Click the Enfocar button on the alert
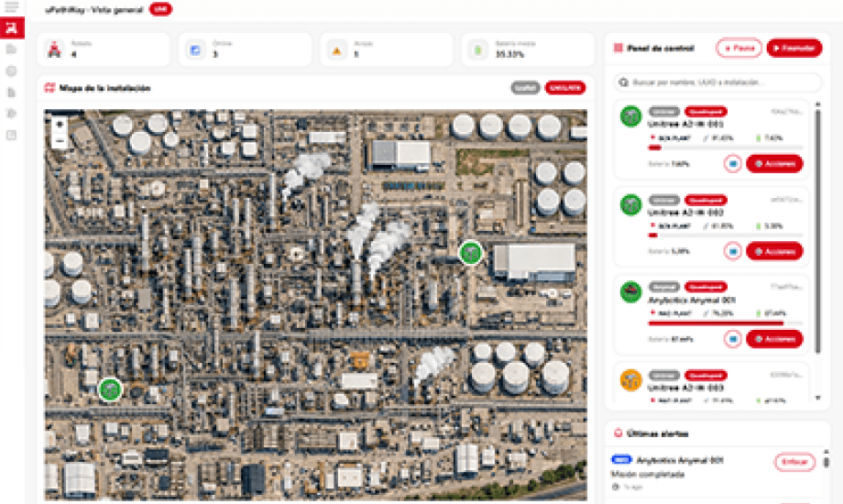The height and width of the screenshot is (504, 843). point(794,463)
